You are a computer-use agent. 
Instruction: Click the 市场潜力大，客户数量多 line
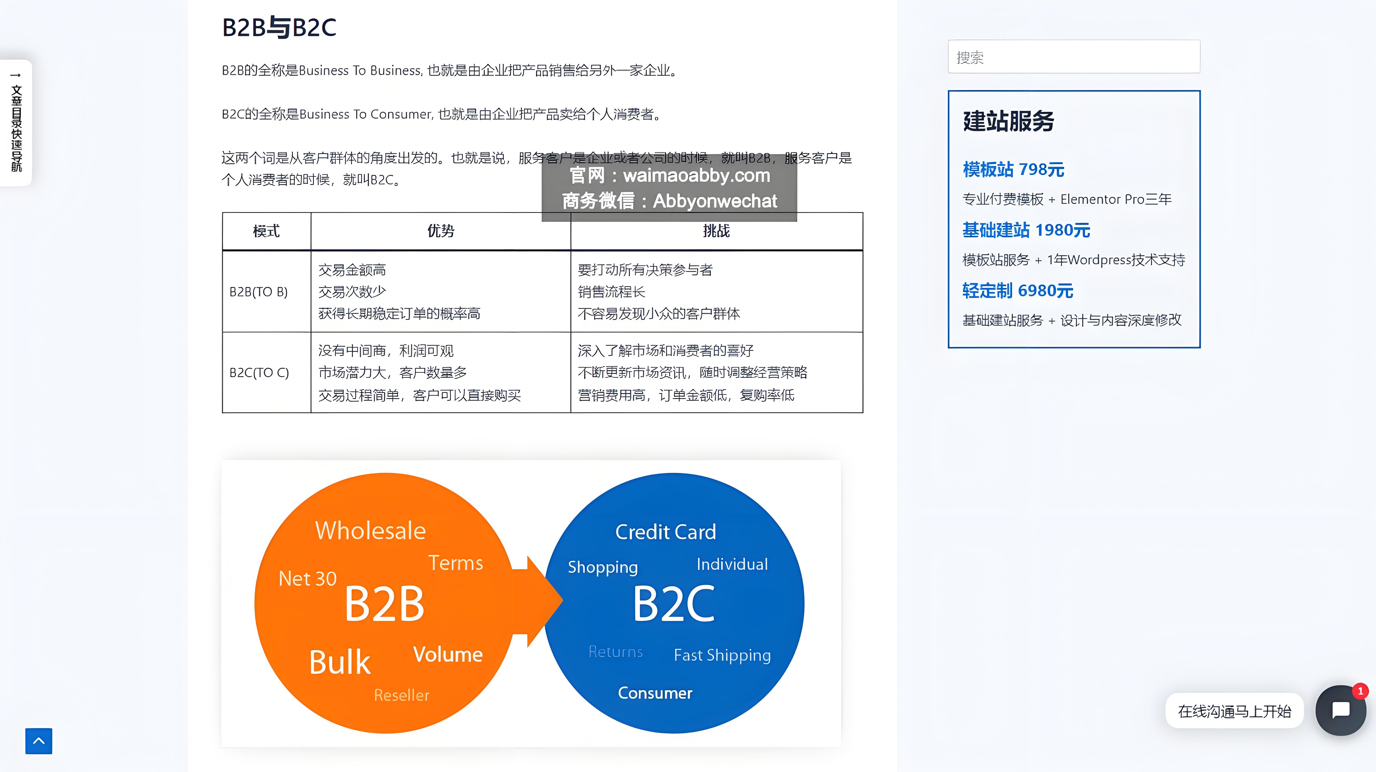point(393,373)
